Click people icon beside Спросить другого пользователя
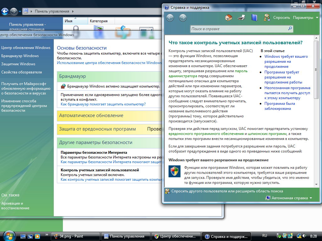Image resolution: width=322 pixels, height=241 pixels. [167, 191]
